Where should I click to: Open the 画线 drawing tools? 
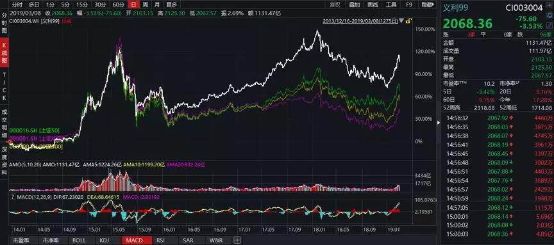pyautogui.click(x=373, y=4)
